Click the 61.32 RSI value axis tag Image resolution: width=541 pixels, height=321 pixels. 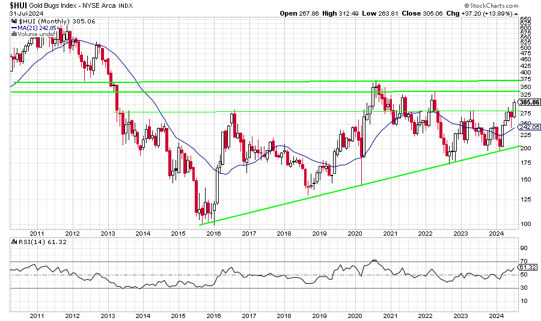[527, 267]
